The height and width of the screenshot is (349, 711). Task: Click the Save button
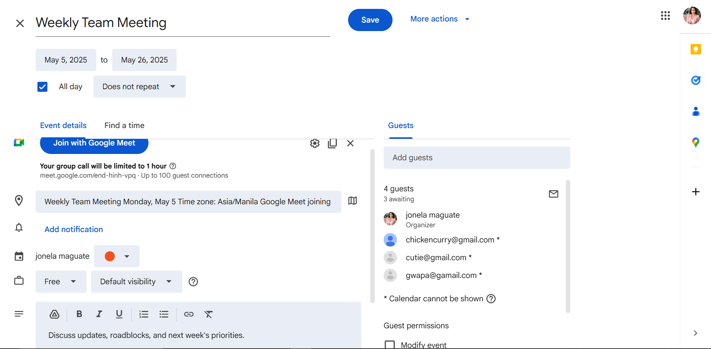pyautogui.click(x=370, y=20)
